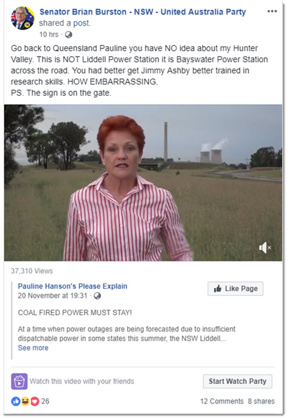Click the red Love heart reaction icon

point(35,401)
